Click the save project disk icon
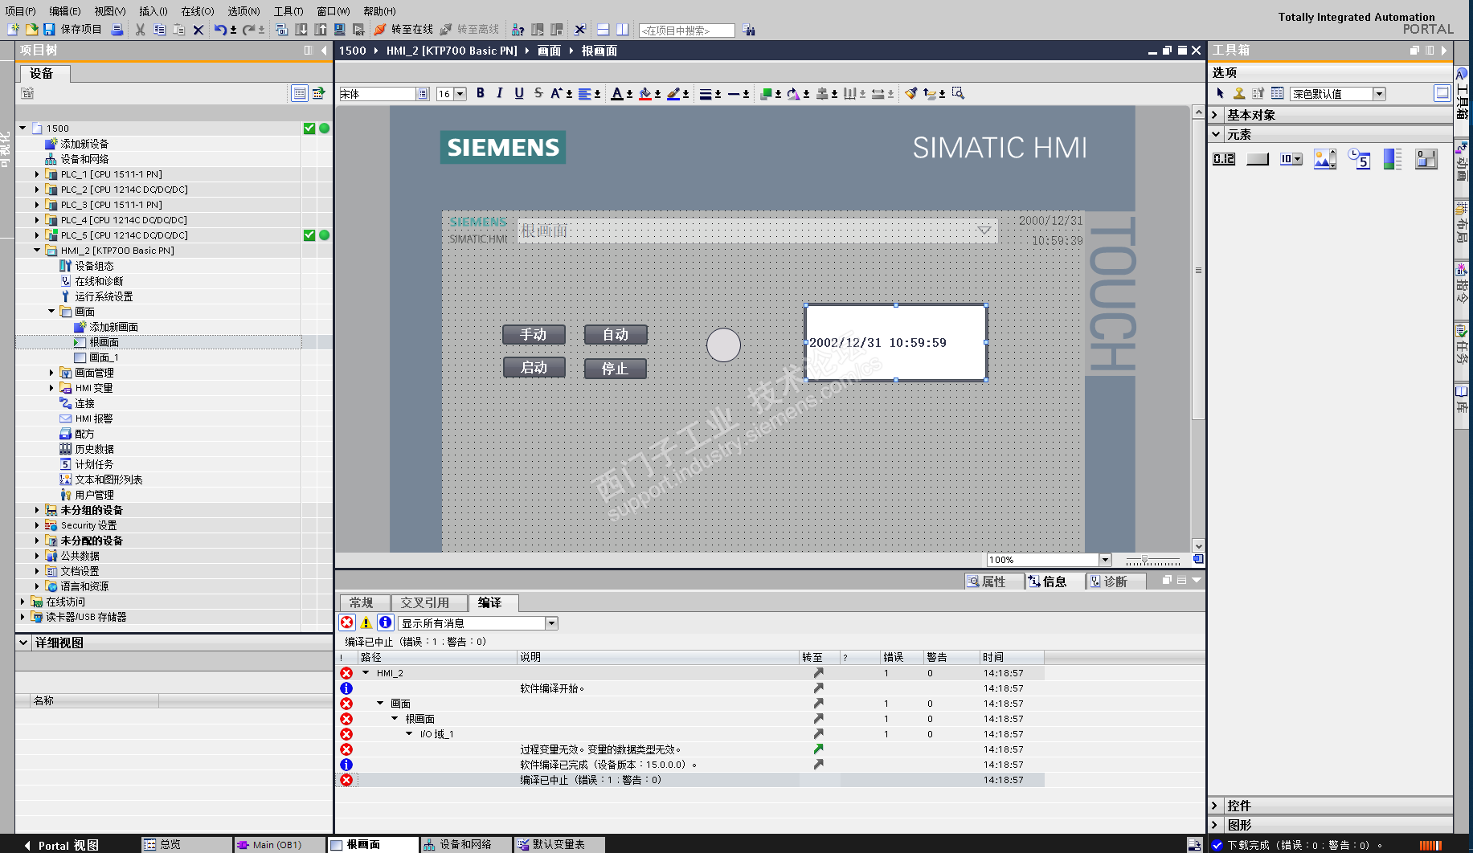The image size is (1473, 853). click(49, 30)
